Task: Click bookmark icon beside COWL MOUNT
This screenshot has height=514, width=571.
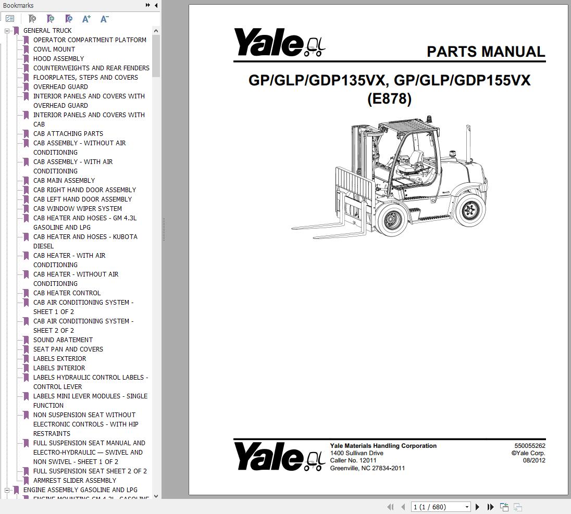Action: (26, 49)
